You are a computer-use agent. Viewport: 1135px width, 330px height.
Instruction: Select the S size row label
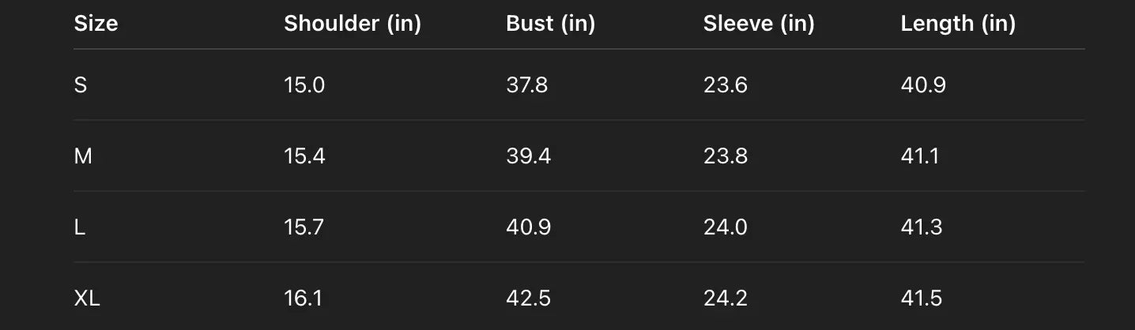click(x=81, y=85)
